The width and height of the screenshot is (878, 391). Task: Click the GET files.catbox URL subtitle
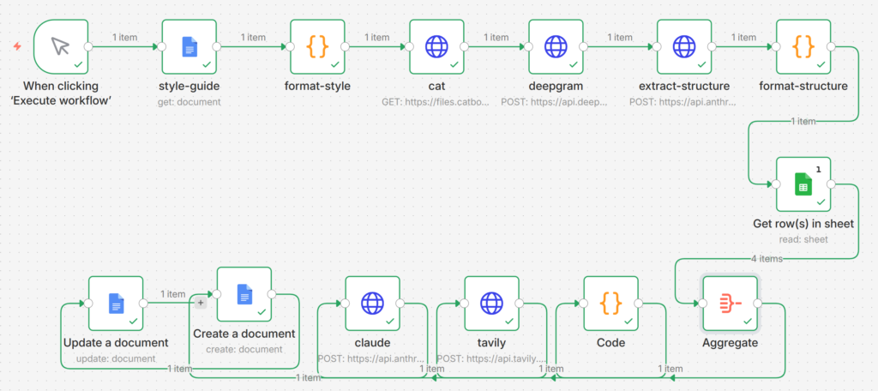pos(436,102)
